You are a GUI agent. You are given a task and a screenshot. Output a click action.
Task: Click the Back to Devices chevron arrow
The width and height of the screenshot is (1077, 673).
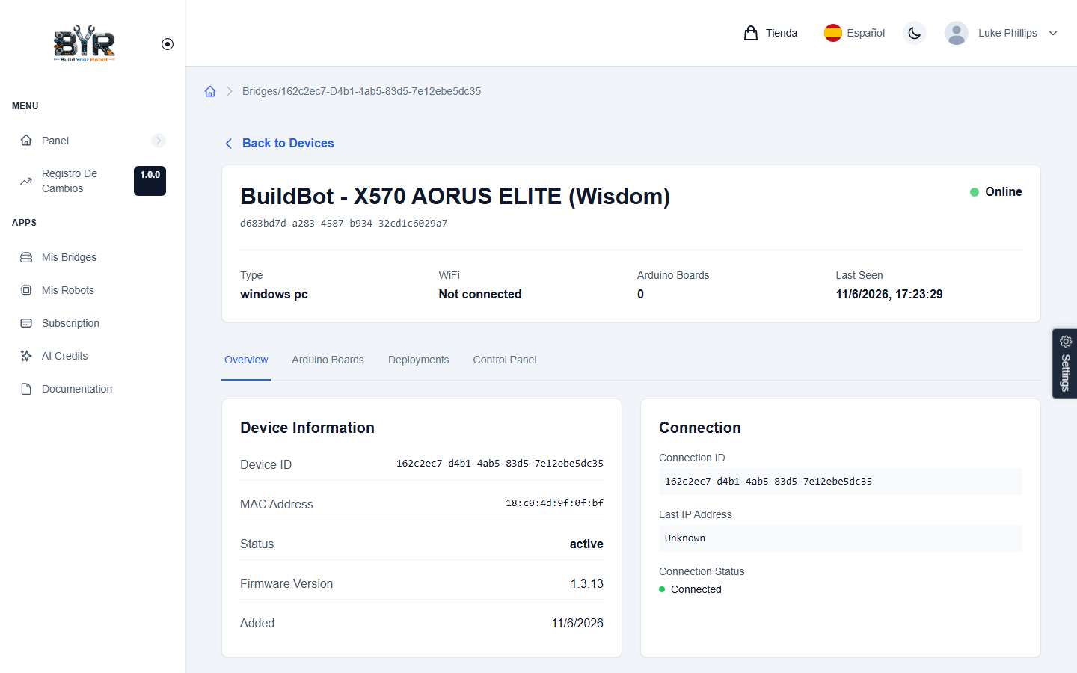pos(229,144)
